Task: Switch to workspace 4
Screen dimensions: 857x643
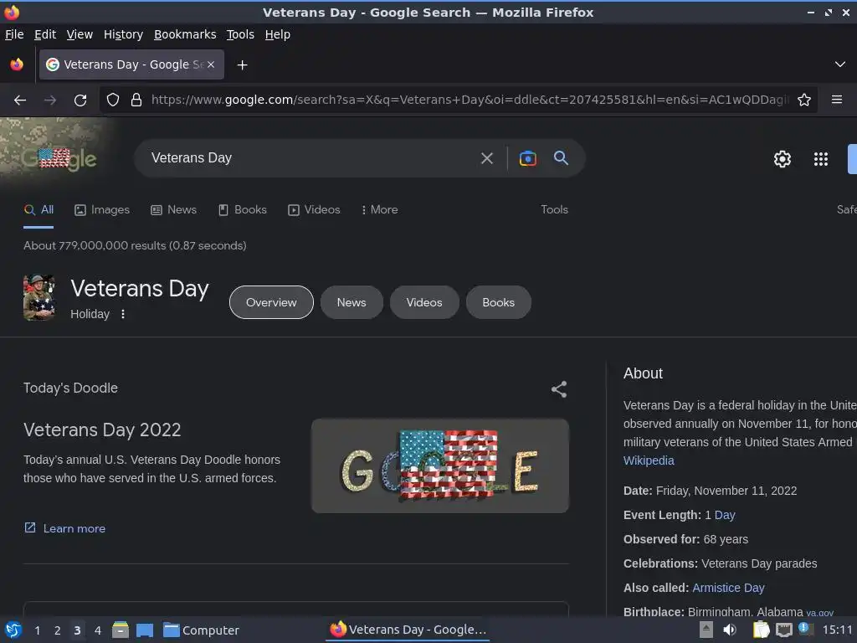Action: tap(98, 630)
